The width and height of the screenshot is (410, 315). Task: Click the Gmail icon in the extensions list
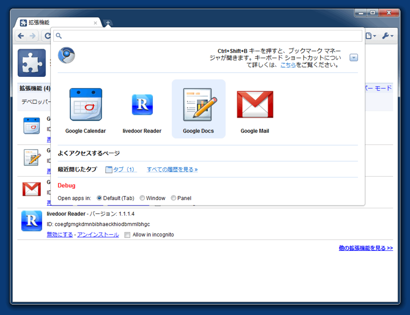click(32, 189)
